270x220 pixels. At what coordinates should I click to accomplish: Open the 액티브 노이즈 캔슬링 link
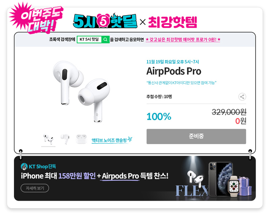pyautogui.click(x=109, y=140)
